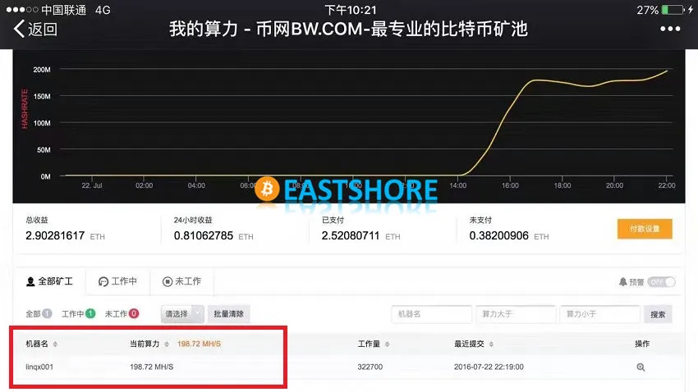The height and width of the screenshot is (392, 698).
Task: Click the orange 付款设置 button
Action: 645,229
